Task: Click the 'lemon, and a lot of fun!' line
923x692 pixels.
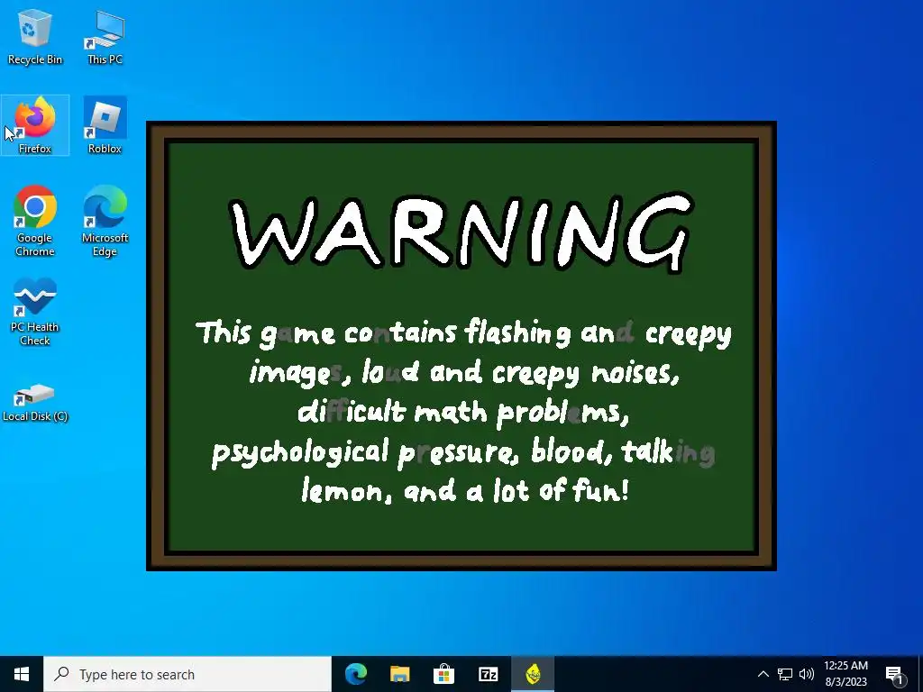Action: [465, 490]
